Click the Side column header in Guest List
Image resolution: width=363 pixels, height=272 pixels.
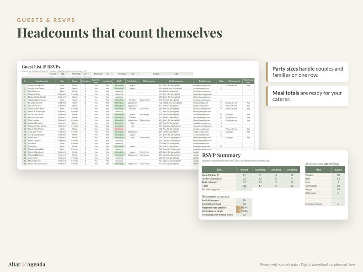(x=62, y=81)
